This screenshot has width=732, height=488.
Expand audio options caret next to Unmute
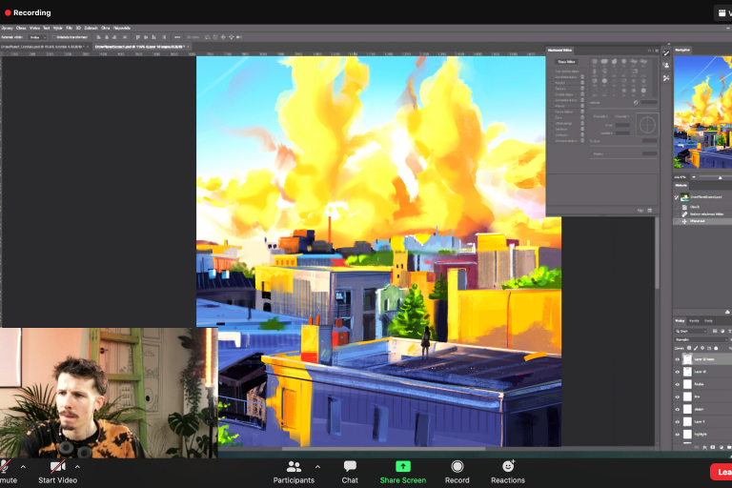pos(23,466)
